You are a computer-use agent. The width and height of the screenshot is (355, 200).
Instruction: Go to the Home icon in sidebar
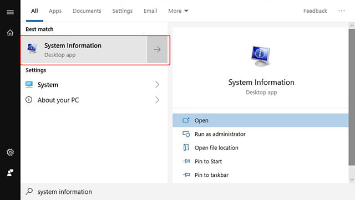coord(10,33)
